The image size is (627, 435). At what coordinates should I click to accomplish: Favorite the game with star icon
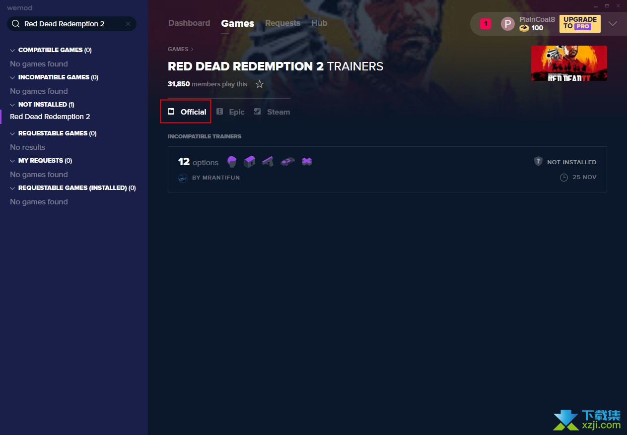coord(259,84)
